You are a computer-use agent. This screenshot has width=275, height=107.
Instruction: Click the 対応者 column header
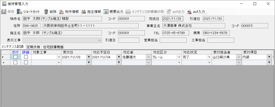137,52
